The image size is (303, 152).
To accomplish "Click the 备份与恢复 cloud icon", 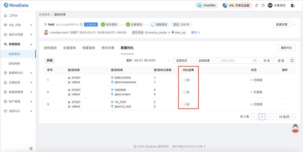I will pyautogui.click(x=6, y=34).
